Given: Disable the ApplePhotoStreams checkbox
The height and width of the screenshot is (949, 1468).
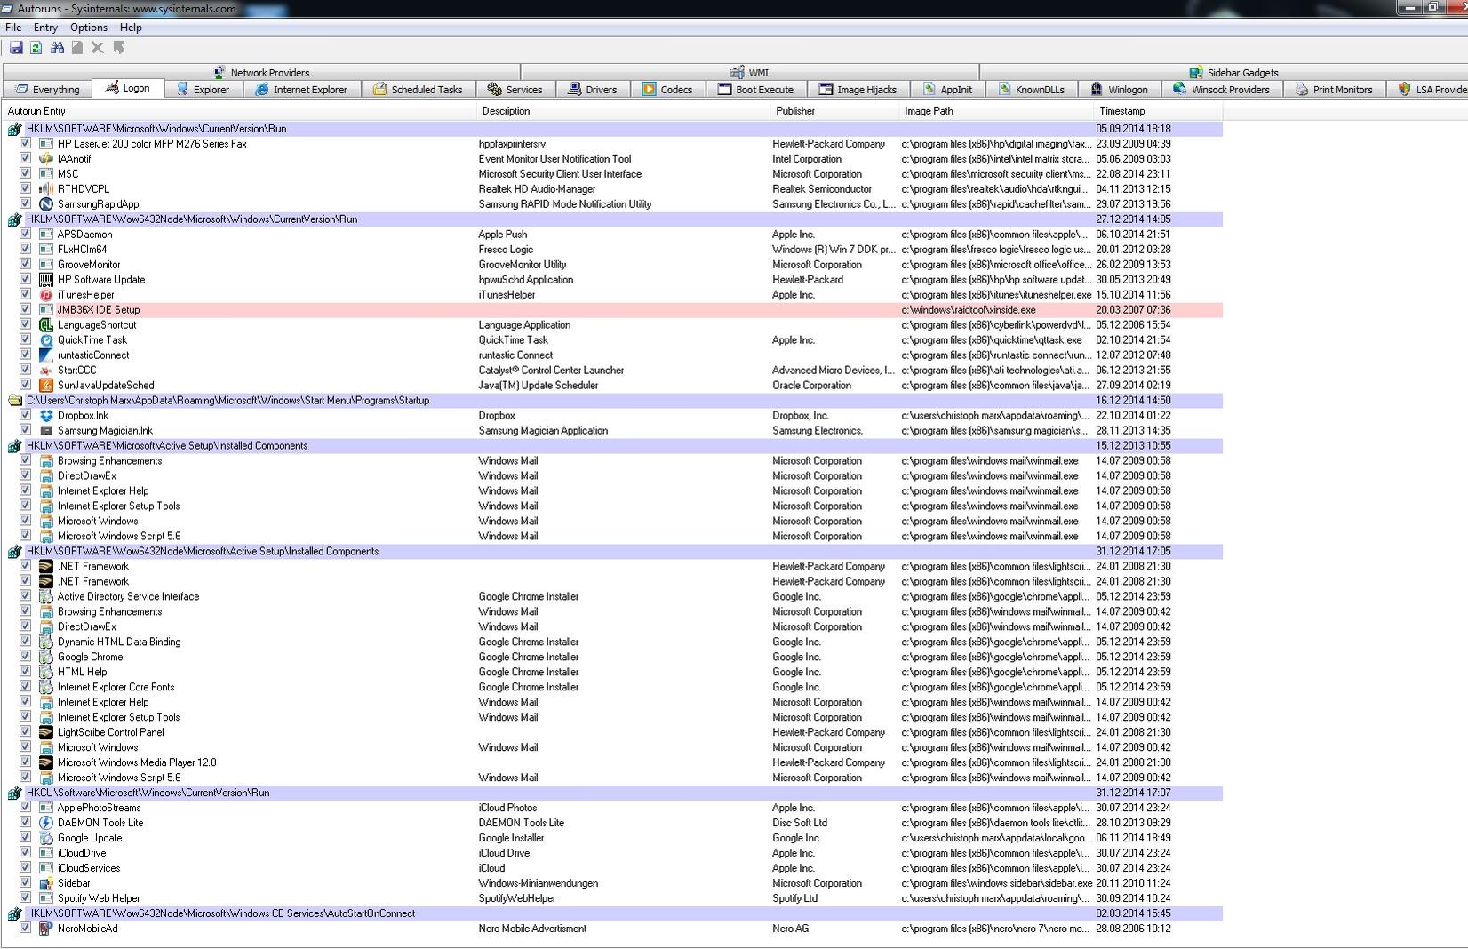Looking at the screenshot, I should click(x=25, y=808).
